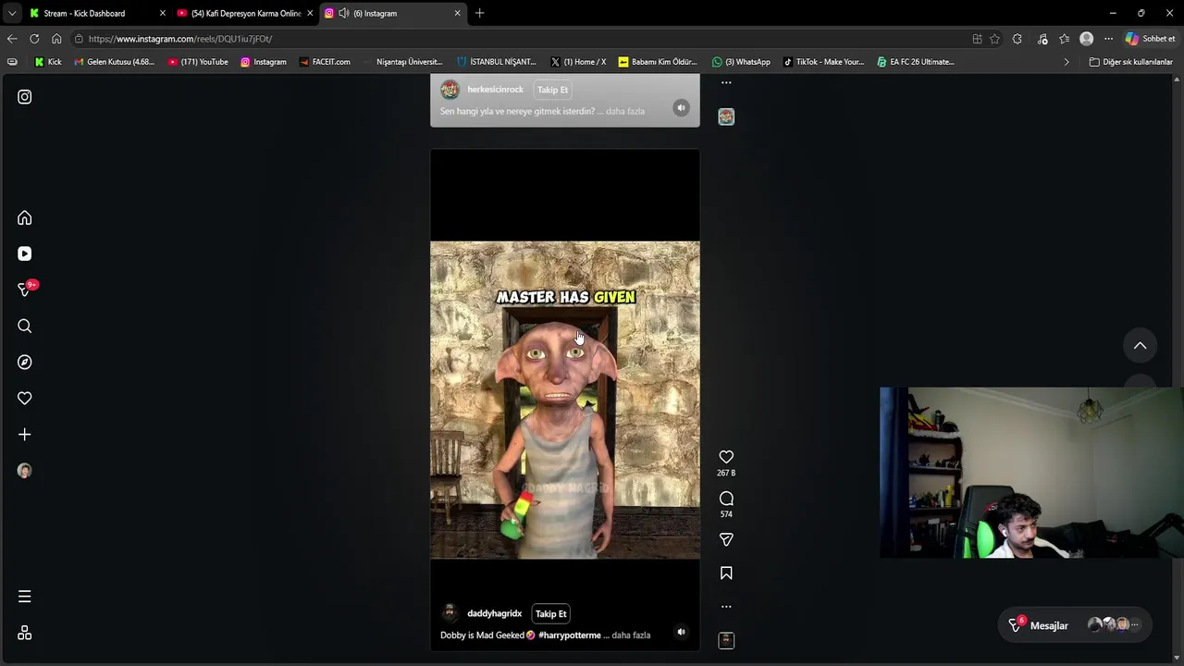Image resolution: width=1184 pixels, height=666 pixels.
Task: Save the Dobby reel with bookmark
Action: 726,573
